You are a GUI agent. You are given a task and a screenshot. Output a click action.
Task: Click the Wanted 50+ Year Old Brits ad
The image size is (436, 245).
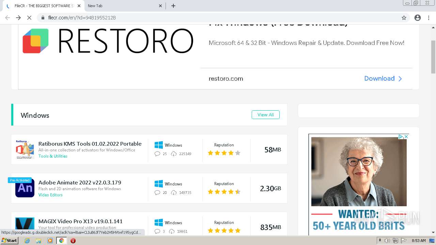click(x=359, y=184)
